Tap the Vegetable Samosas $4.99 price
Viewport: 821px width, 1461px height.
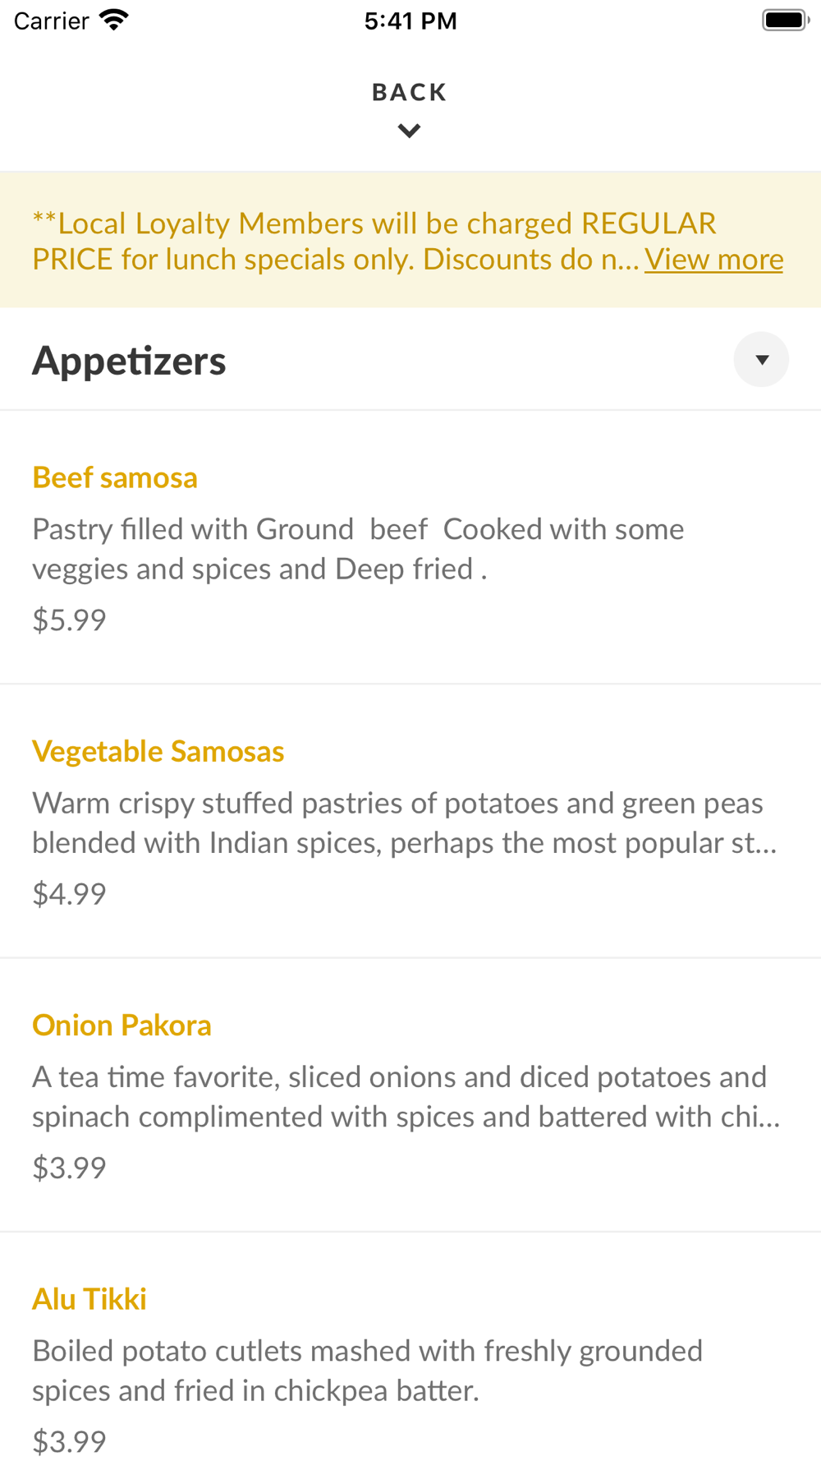tap(69, 893)
